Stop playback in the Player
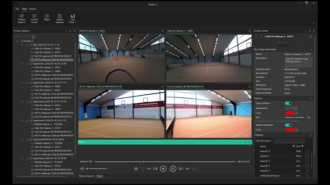The height and width of the screenshot is (185, 330). pos(136,169)
